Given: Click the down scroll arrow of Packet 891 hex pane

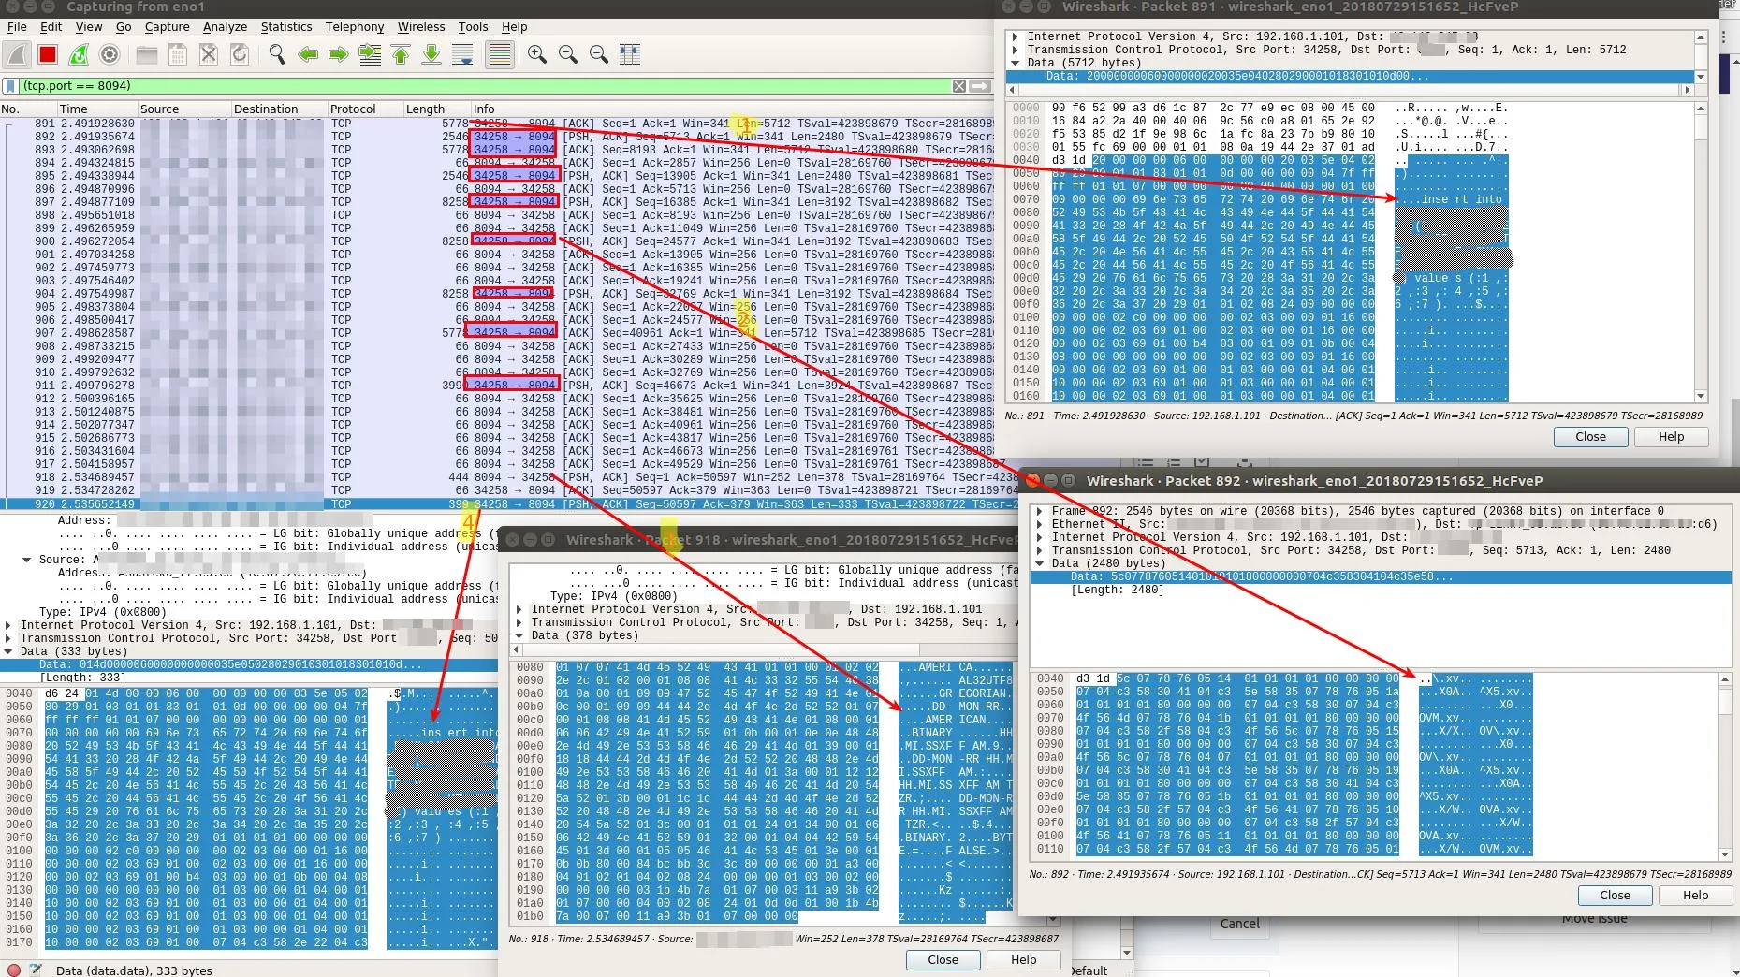Looking at the screenshot, I should [1701, 396].
